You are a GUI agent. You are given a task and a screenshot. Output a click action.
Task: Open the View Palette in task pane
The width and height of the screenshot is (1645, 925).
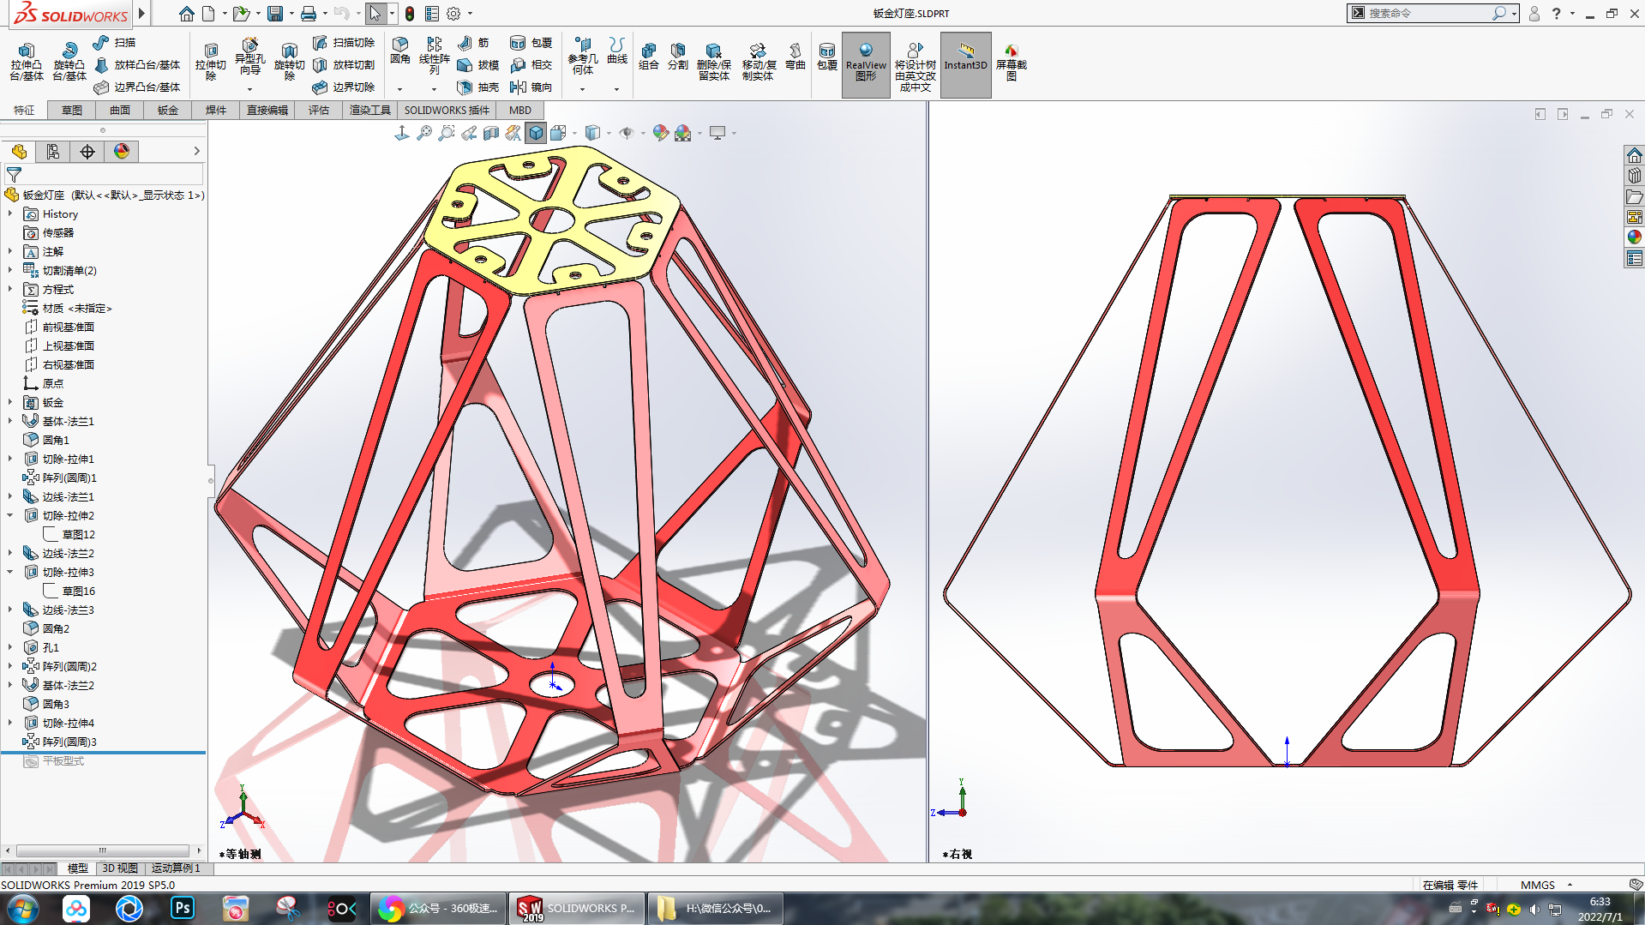pos(1635,217)
